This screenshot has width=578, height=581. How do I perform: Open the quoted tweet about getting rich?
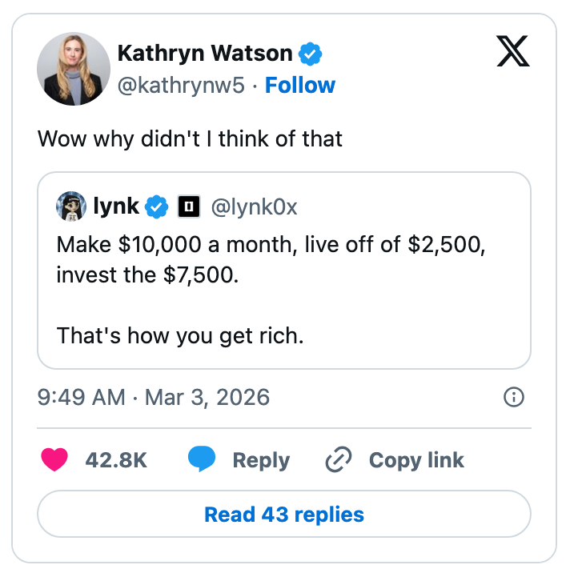click(x=284, y=288)
